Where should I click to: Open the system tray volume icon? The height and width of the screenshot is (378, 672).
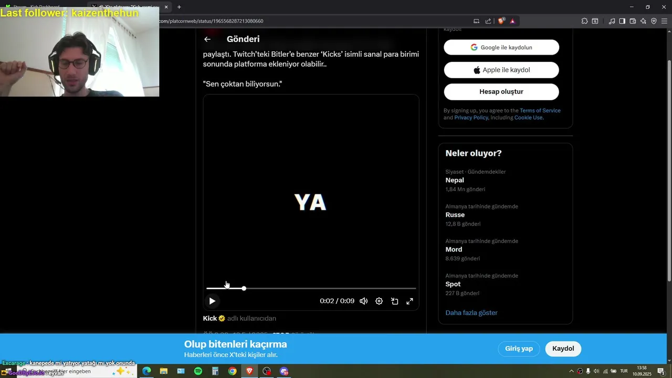coord(596,371)
